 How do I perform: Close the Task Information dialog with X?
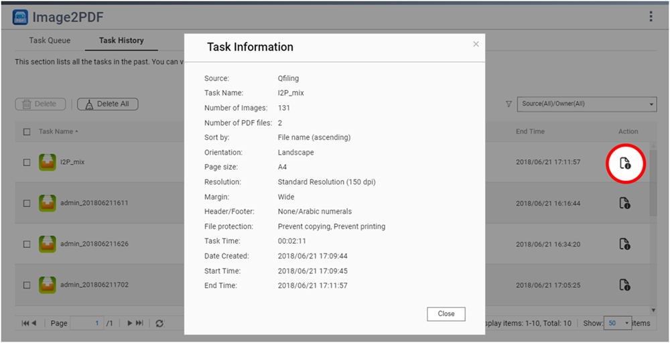pyautogui.click(x=476, y=44)
